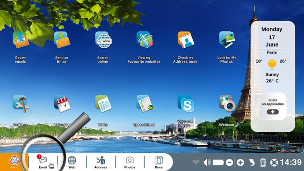Open Check my Address book
The image size is (304, 171).
[x=186, y=40]
